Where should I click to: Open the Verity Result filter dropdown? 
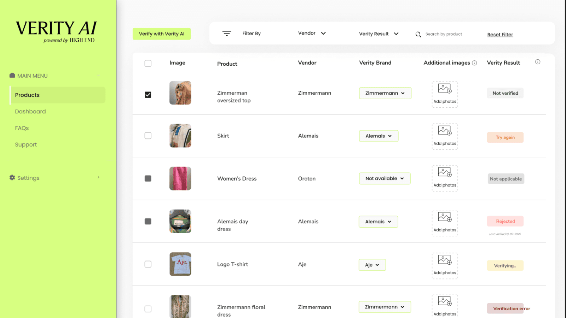coord(379,34)
